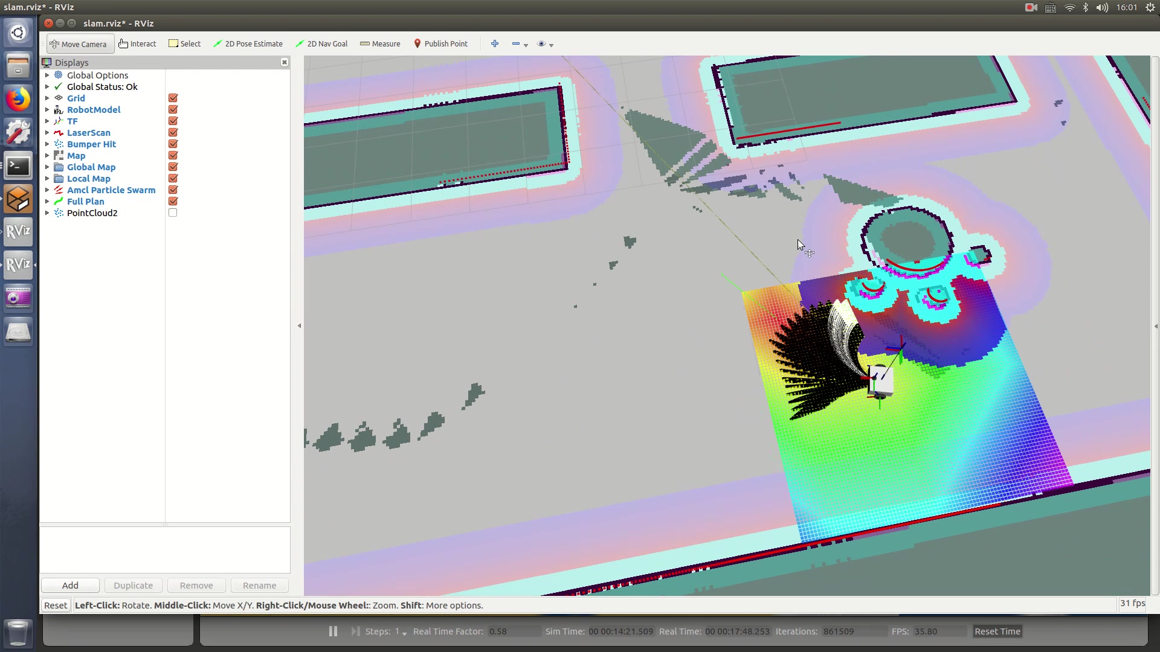Uncheck the LaserScan display
The image size is (1160, 652).
coord(173,132)
